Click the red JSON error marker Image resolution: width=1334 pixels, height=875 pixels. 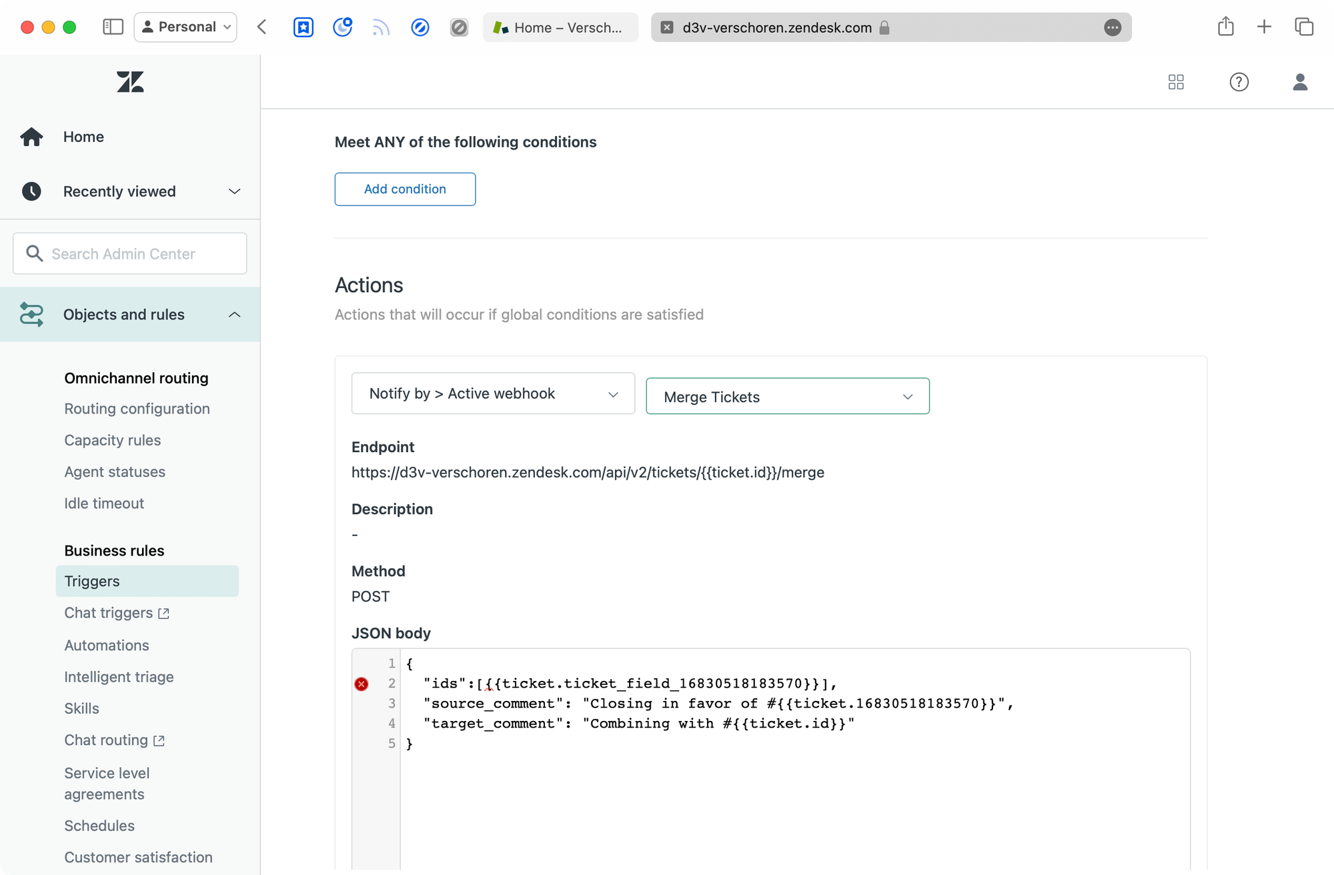coord(362,684)
